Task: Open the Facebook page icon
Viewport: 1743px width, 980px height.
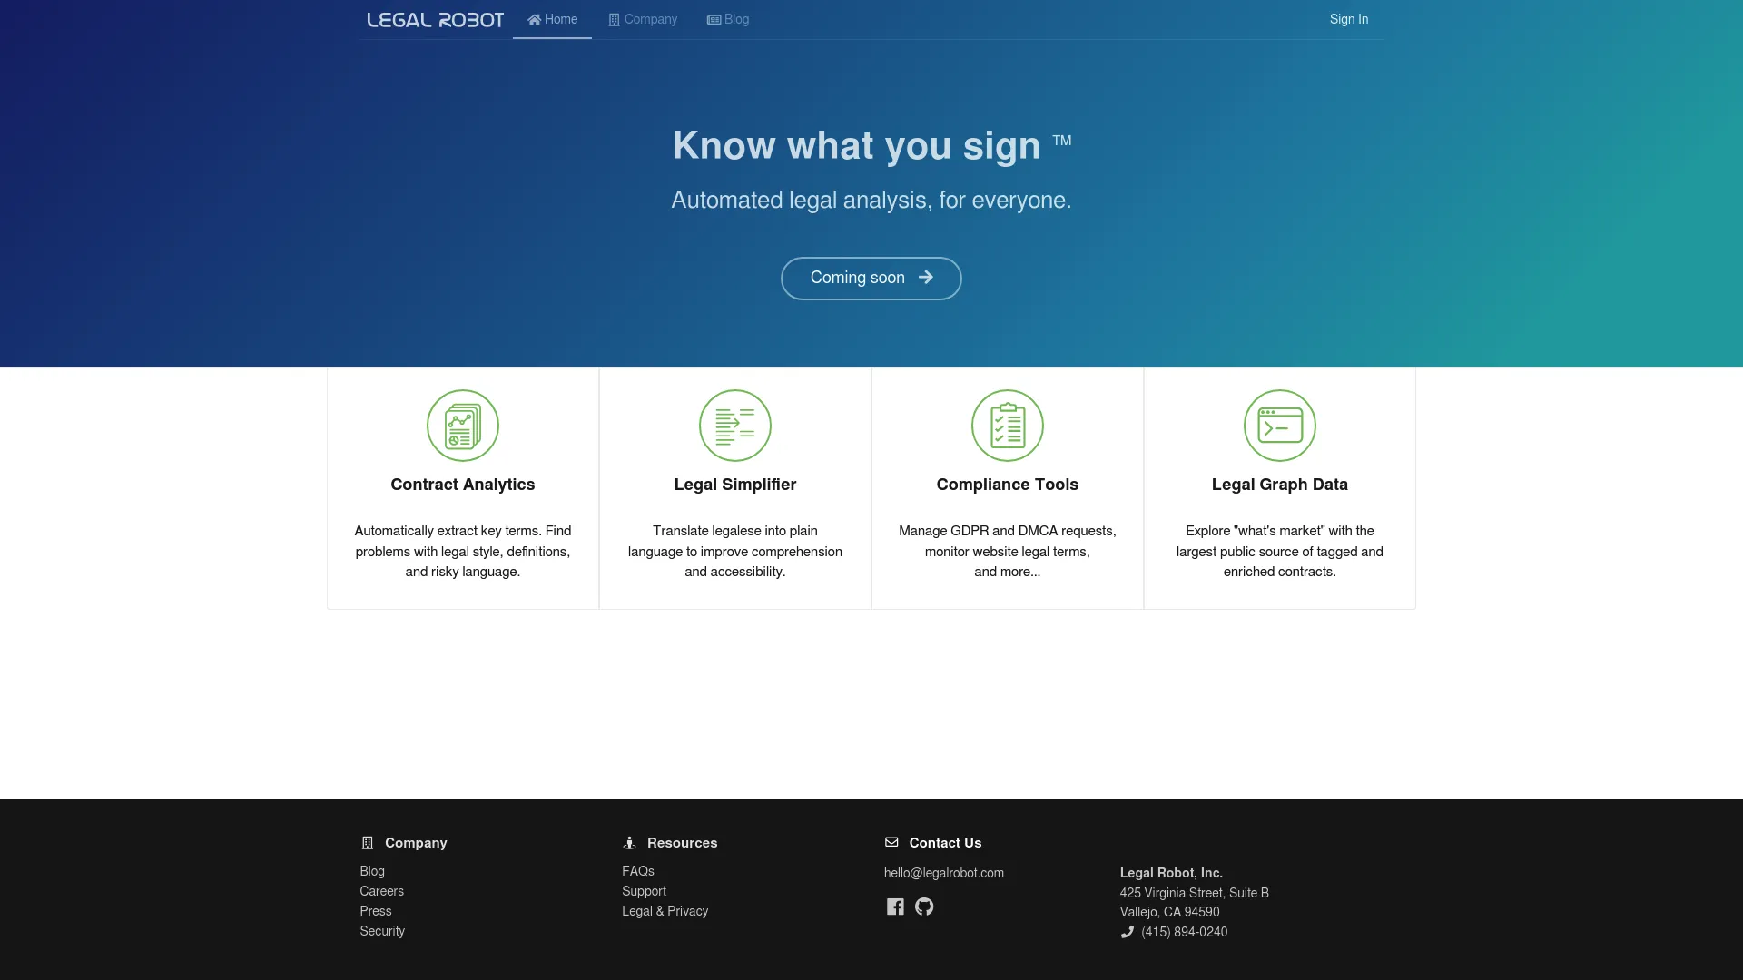Action: click(895, 906)
